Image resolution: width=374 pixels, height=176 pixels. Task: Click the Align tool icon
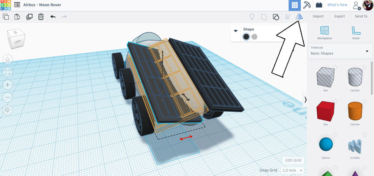pyautogui.click(x=288, y=17)
